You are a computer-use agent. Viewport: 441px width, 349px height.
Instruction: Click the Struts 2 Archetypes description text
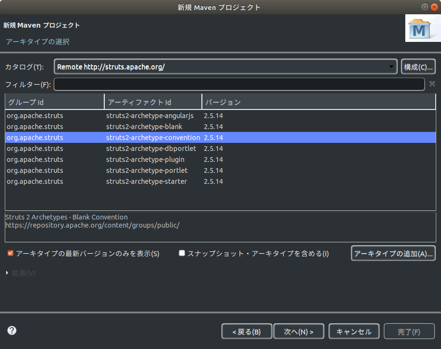[x=66, y=217]
